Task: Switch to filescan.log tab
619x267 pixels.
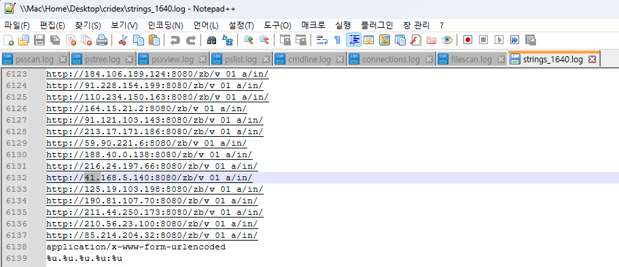Action: 472,60
